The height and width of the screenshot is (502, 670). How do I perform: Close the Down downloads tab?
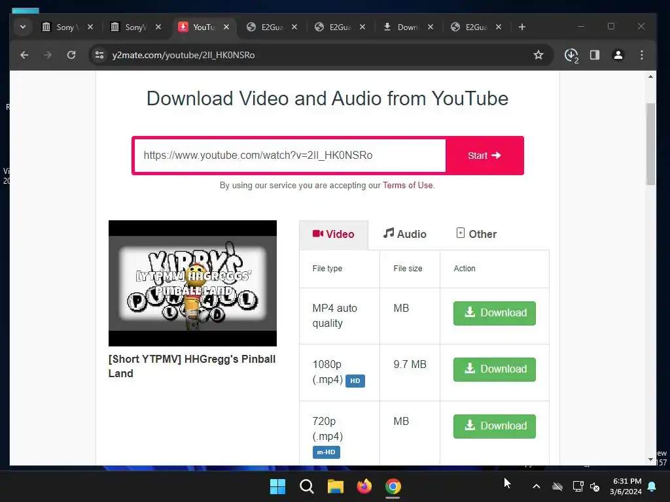coord(431,27)
